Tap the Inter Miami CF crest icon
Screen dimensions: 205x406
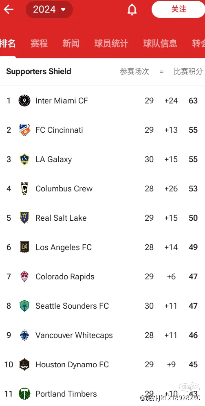point(24,101)
